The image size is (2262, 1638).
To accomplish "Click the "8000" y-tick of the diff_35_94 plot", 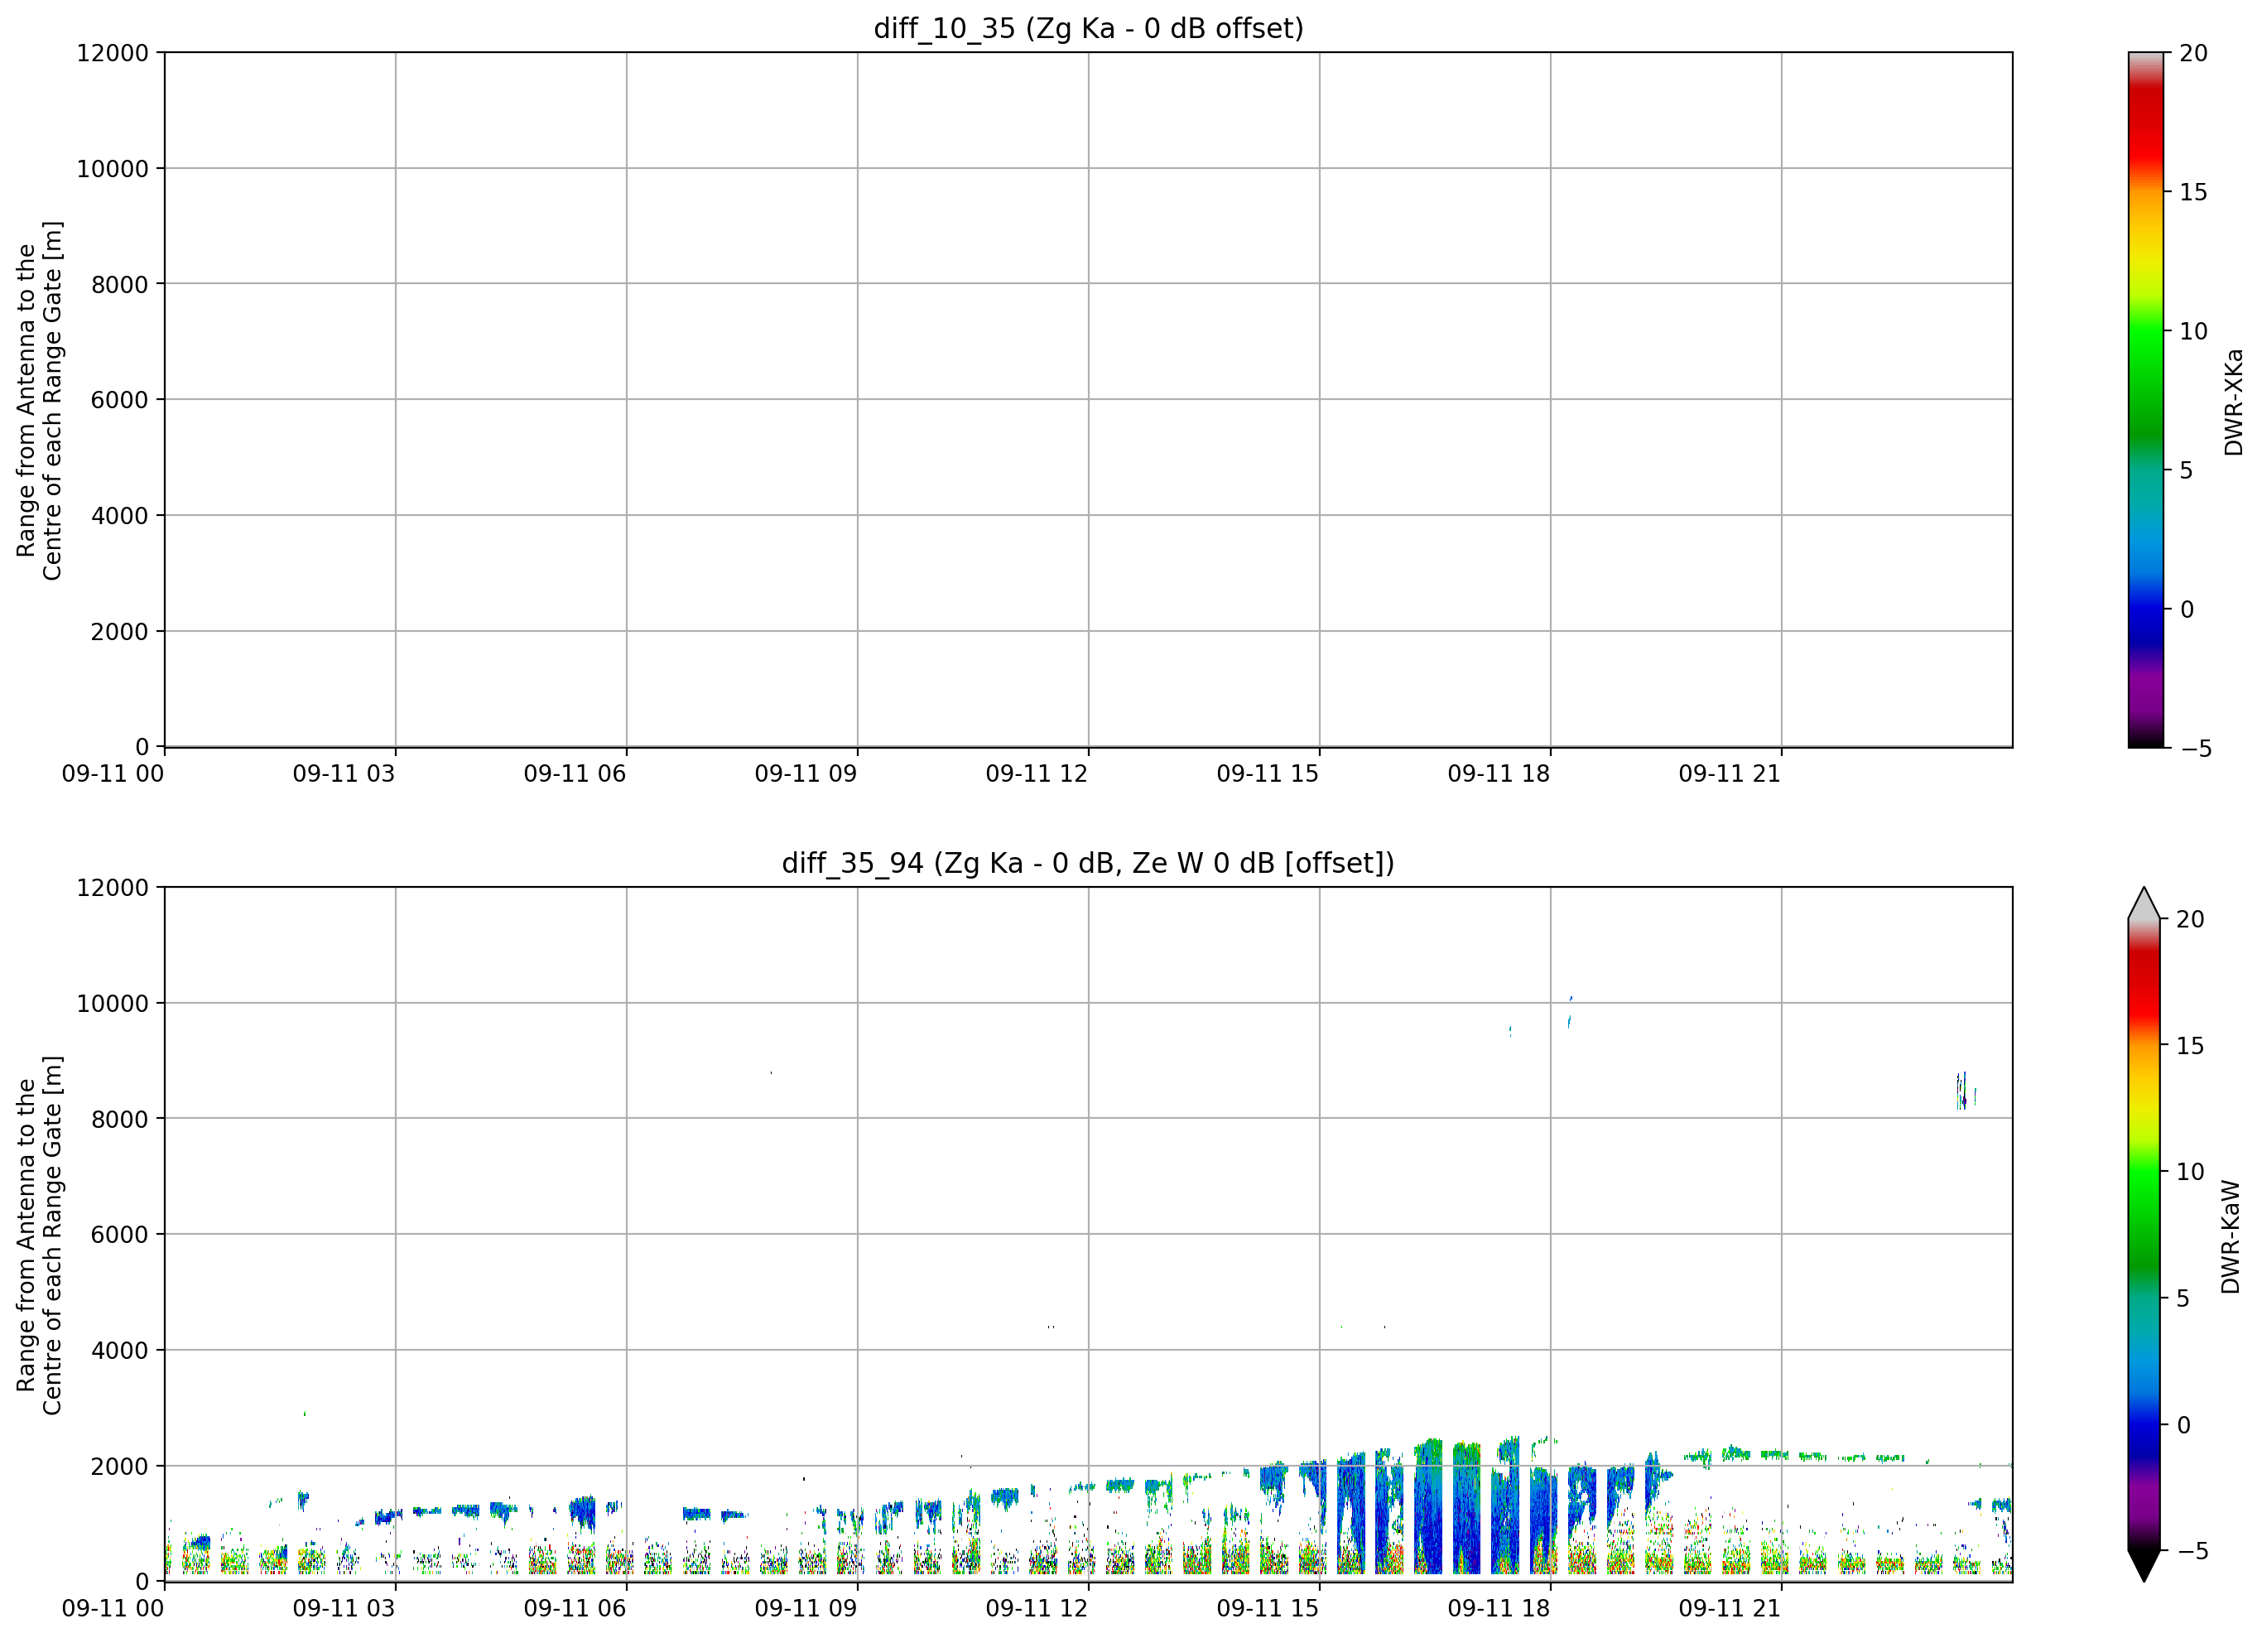I will 120,1120.
